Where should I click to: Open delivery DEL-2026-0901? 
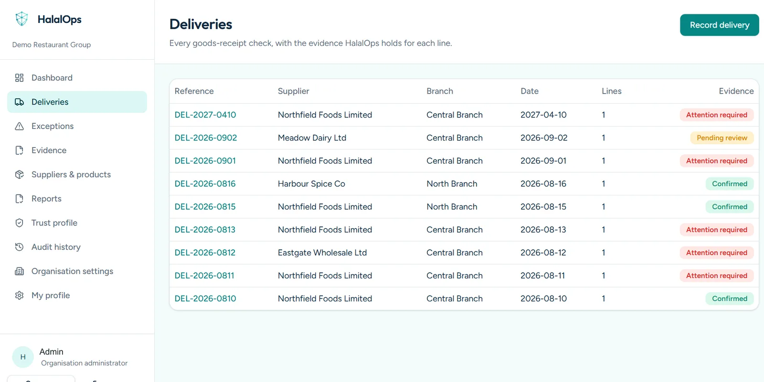click(x=205, y=161)
